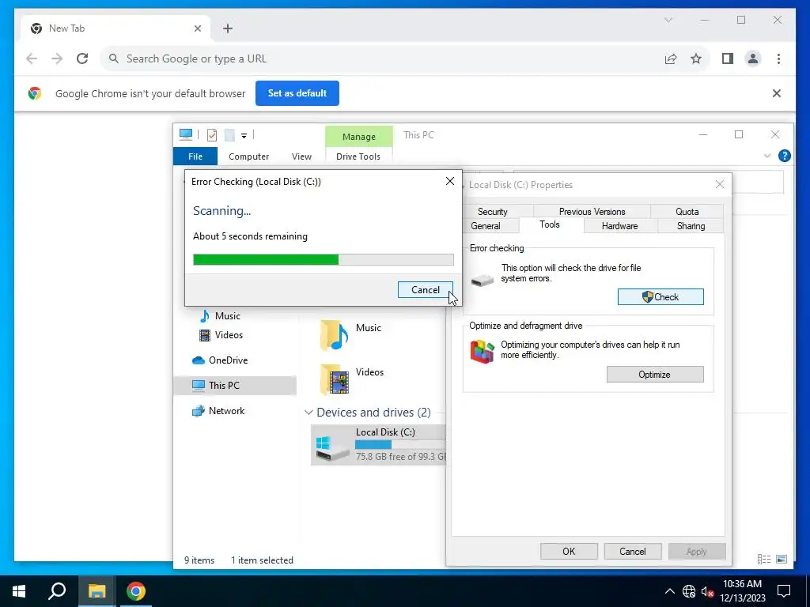Bookmark this tab with star icon
The height and width of the screenshot is (607, 810).
click(696, 58)
